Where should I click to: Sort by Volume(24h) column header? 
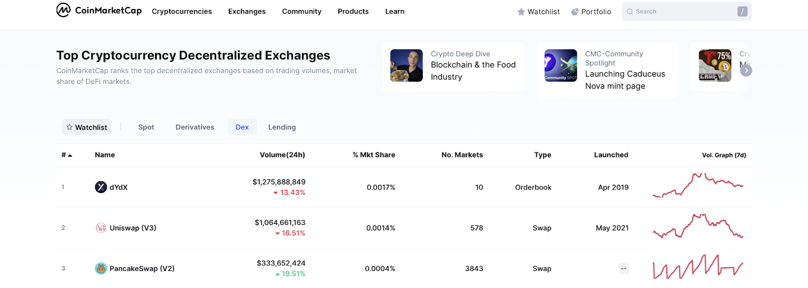[x=282, y=155]
